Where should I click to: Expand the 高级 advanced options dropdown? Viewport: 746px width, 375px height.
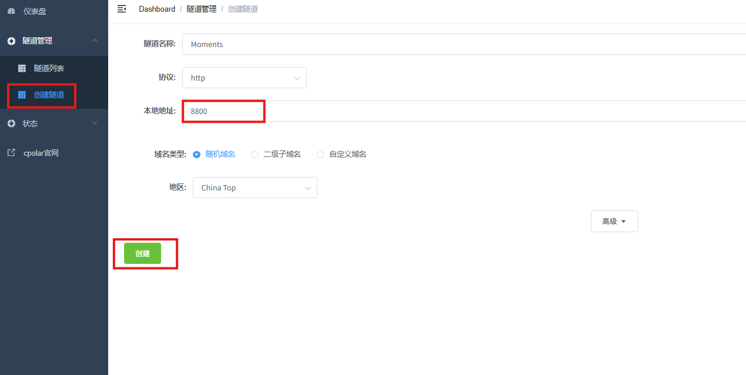pyautogui.click(x=614, y=222)
